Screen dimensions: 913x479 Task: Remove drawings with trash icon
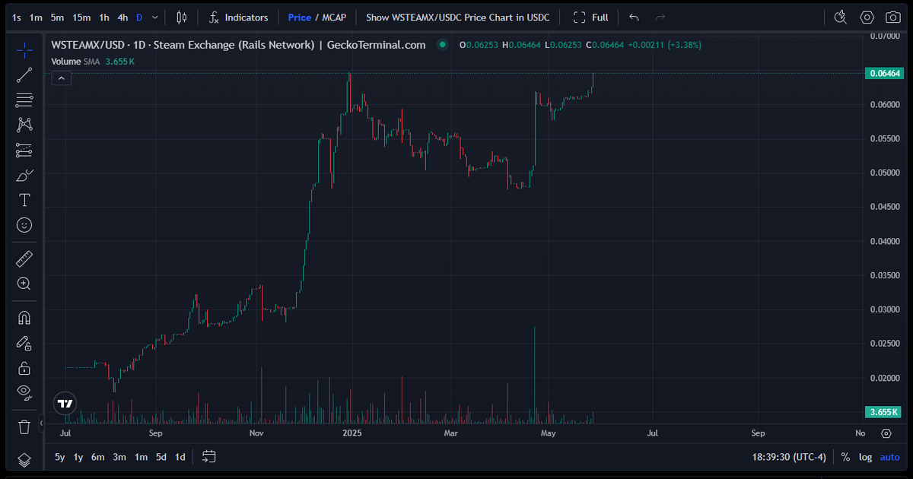24,427
